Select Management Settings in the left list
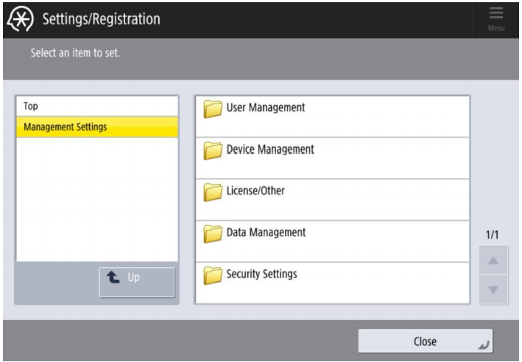Image resolution: width=522 pixels, height=362 pixels. [96, 127]
